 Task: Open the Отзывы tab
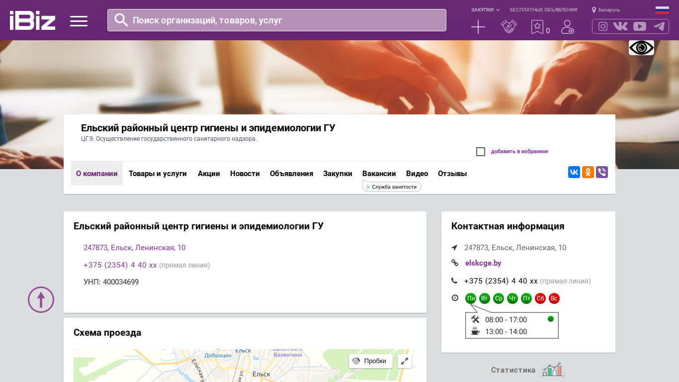452,174
